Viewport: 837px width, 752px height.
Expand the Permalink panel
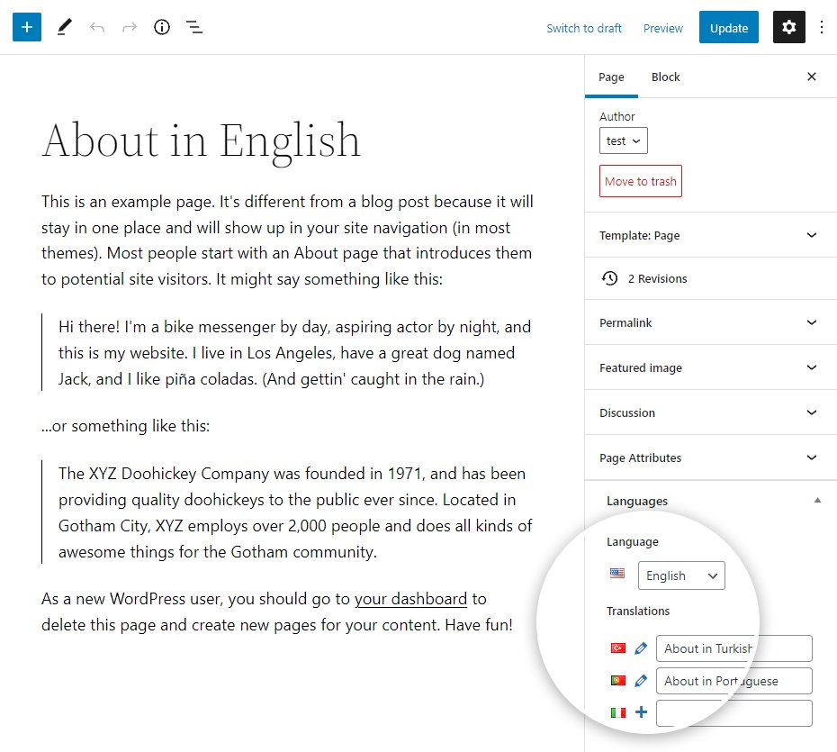[711, 322]
